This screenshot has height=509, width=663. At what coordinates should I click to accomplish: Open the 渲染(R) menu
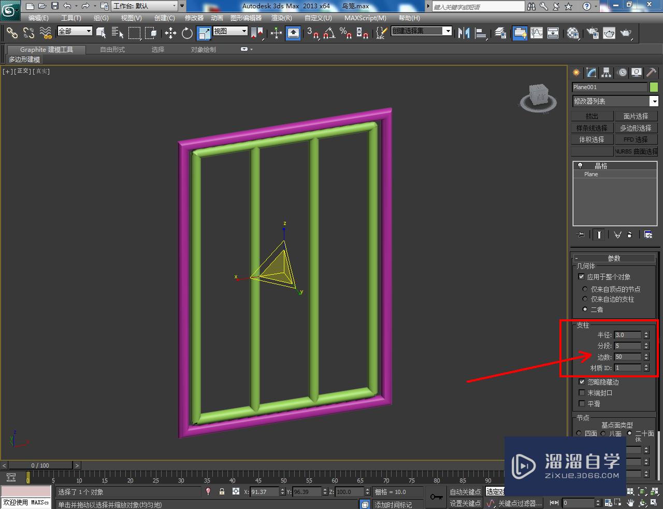point(282,18)
